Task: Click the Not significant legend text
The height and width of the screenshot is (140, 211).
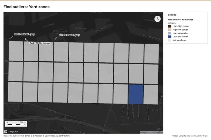Action: [179, 40]
